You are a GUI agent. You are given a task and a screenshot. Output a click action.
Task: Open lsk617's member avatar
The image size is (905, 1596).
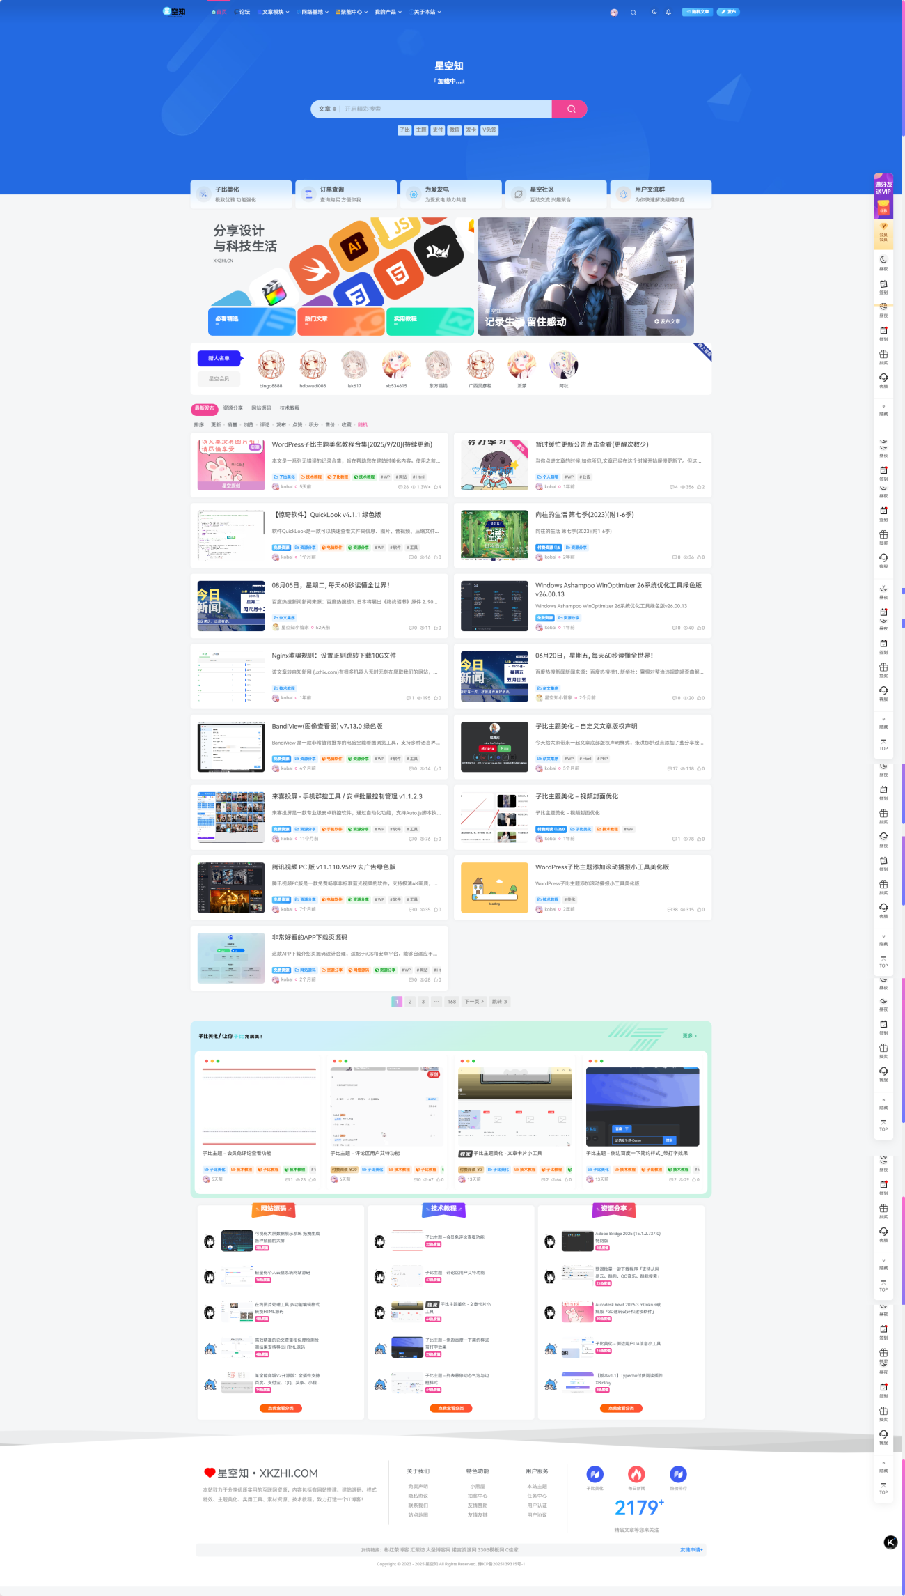pos(354,365)
